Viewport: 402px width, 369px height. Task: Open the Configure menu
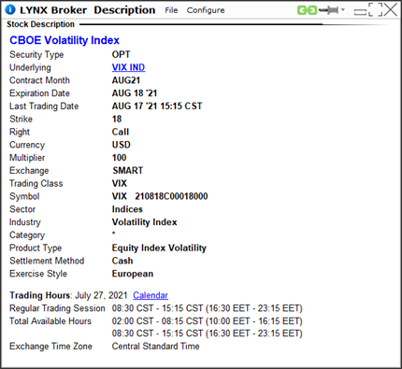pos(206,10)
